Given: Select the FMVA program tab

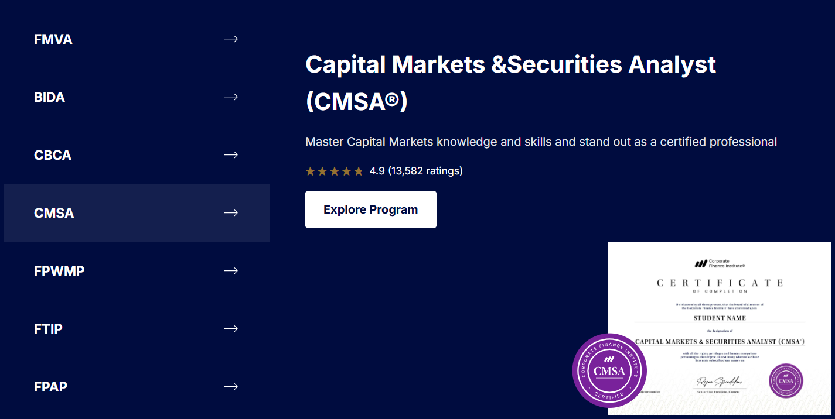Looking at the screenshot, I should [137, 40].
